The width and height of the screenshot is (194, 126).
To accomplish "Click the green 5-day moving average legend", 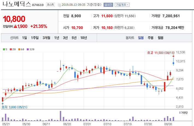I will coord(5,49).
